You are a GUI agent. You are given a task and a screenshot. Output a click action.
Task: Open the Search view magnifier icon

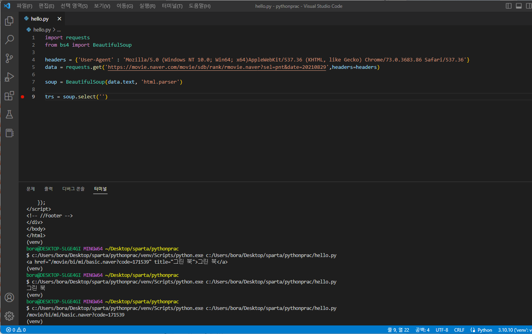(x=9, y=40)
